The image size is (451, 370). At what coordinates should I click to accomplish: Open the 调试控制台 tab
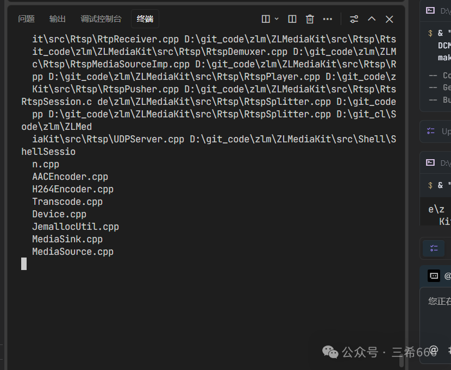point(101,19)
